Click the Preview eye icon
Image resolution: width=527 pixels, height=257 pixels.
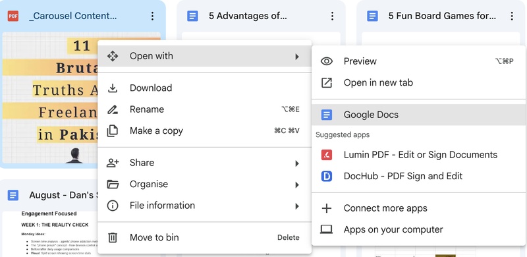pos(326,61)
